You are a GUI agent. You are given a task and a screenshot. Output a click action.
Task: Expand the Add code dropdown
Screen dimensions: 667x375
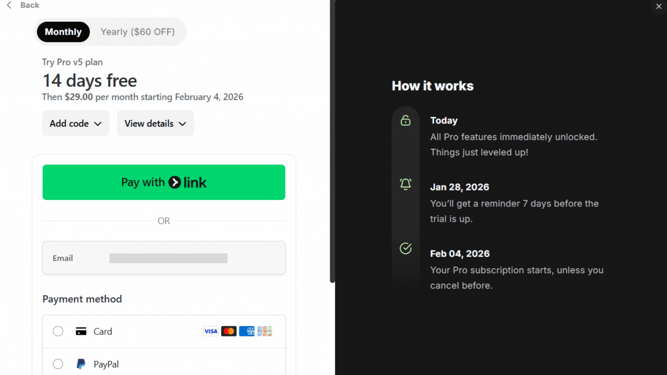(x=76, y=123)
